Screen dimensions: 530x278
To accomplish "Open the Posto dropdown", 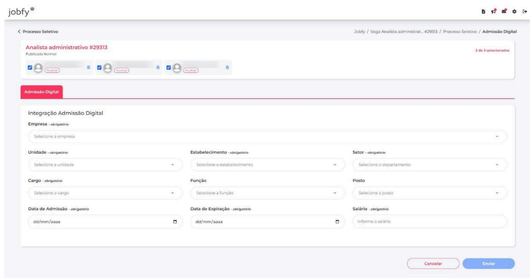I will point(430,193).
